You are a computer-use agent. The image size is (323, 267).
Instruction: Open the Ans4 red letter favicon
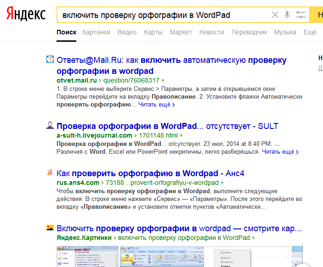pyautogui.click(x=50, y=172)
